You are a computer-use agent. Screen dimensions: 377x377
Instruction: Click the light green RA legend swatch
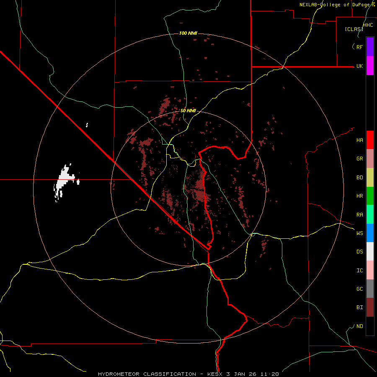[370, 214]
